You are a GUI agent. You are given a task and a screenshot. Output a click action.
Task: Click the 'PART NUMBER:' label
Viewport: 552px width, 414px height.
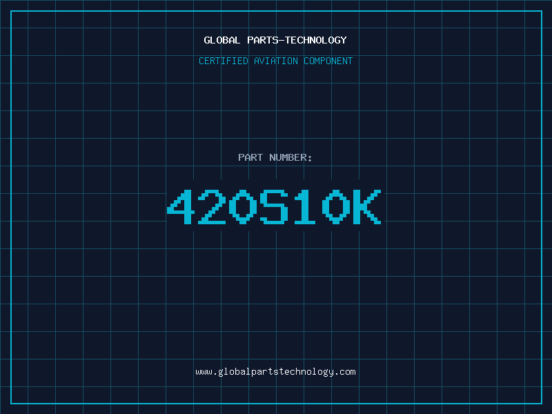coord(275,157)
